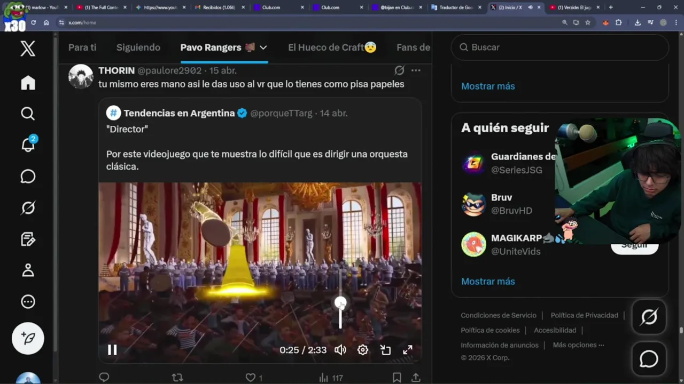Open Política de cookies link
The image size is (684, 384).
click(490, 330)
